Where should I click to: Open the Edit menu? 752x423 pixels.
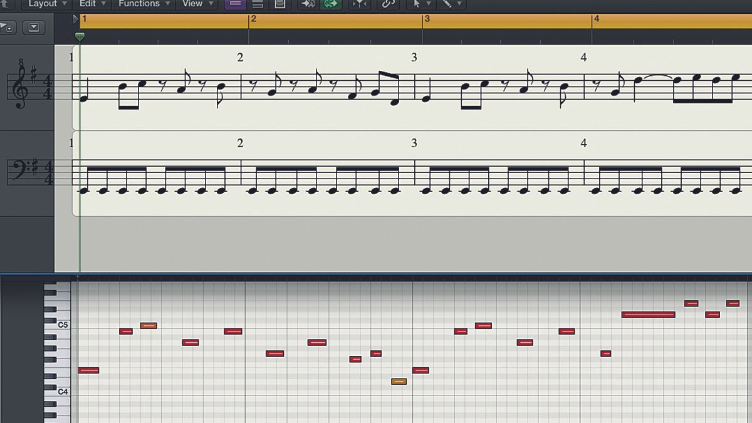click(x=88, y=4)
